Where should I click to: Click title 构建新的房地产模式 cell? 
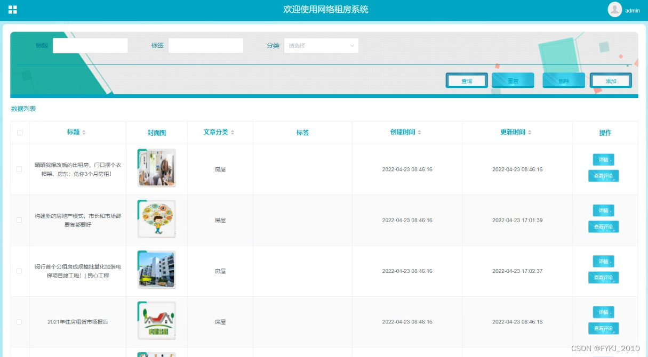point(78,220)
